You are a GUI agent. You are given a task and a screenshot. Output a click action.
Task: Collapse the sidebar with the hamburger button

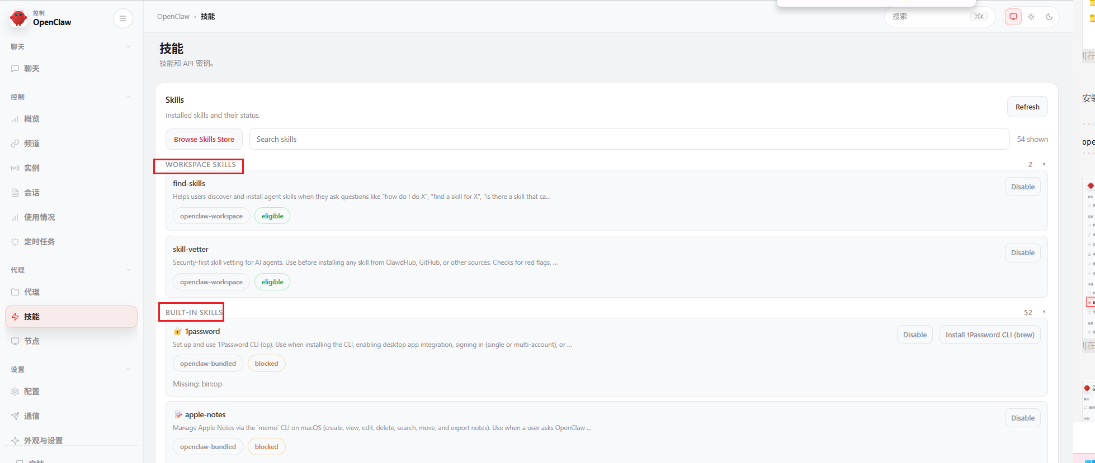(x=123, y=18)
